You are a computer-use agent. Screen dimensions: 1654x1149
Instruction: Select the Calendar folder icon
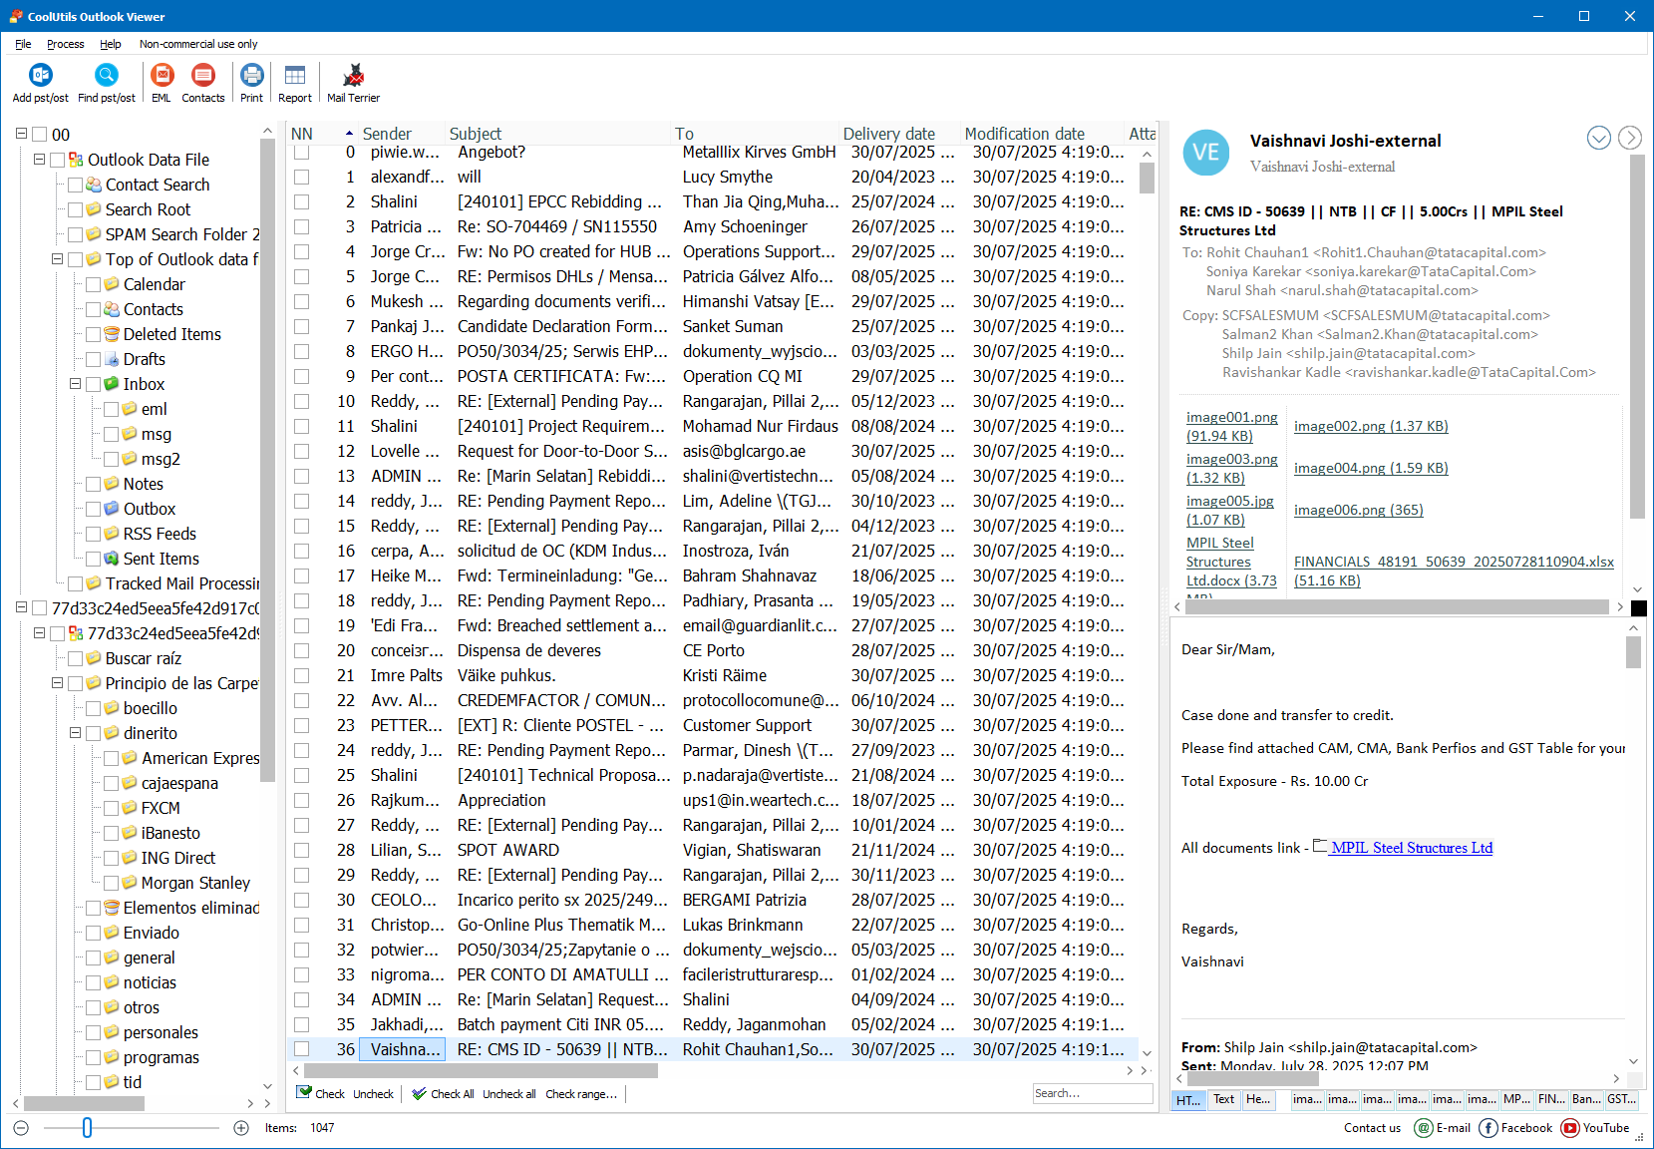point(113,284)
